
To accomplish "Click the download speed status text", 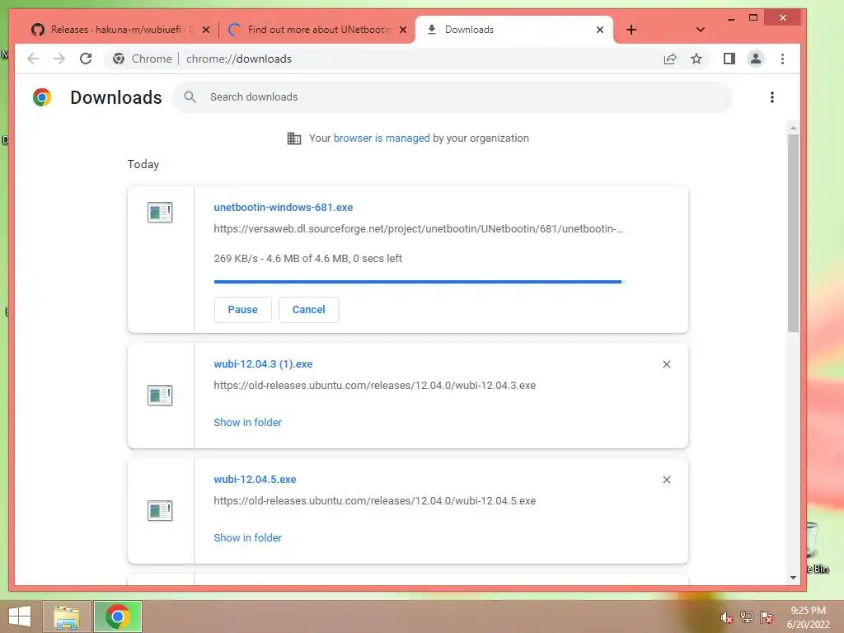I will 308,258.
